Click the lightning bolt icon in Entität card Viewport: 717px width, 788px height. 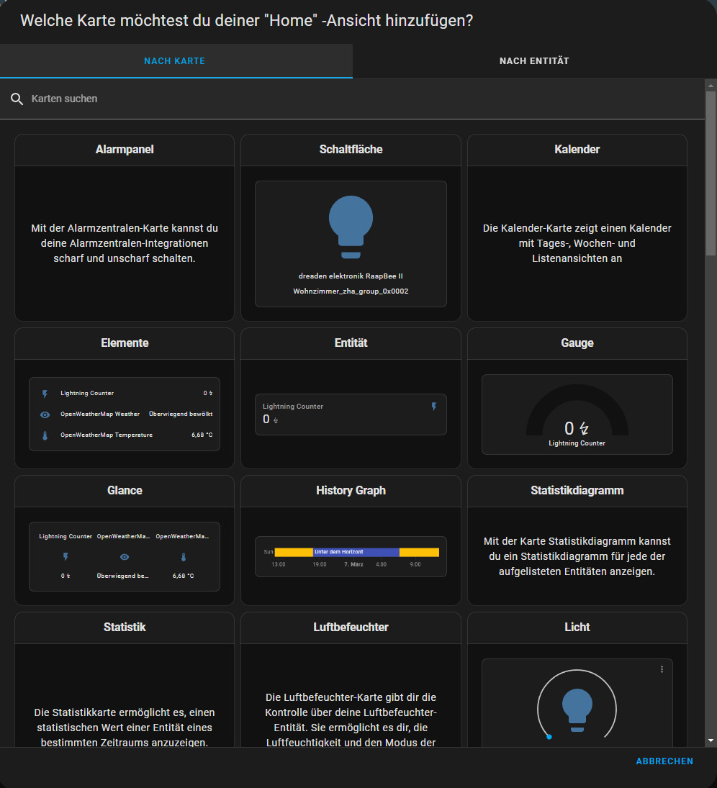click(x=433, y=407)
